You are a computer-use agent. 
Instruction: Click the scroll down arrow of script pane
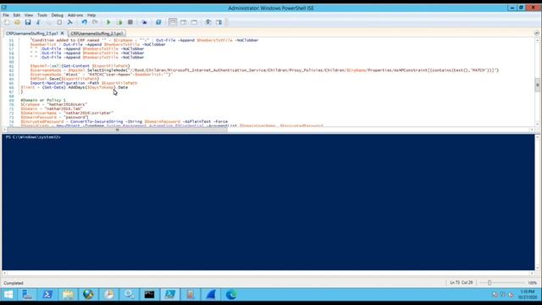point(537,125)
